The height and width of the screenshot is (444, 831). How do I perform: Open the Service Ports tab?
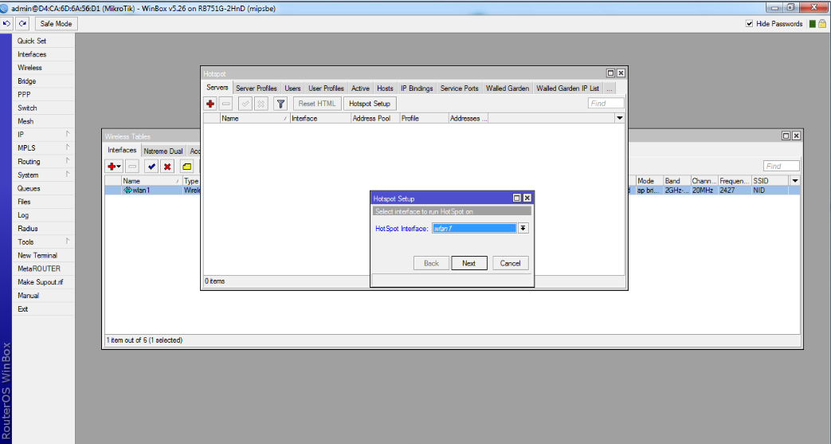click(460, 88)
